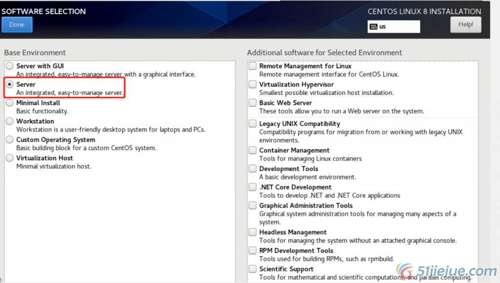This screenshot has height=283, width=500.
Task: Click the Done button
Action: click(x=17, y=25)
